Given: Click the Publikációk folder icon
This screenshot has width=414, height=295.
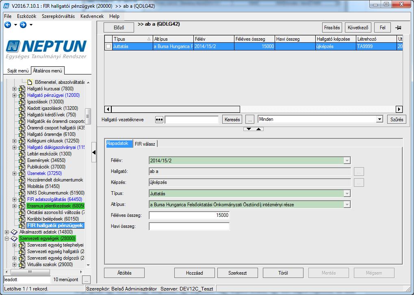Looking at the screenshot, I should (x=22, y=167).
